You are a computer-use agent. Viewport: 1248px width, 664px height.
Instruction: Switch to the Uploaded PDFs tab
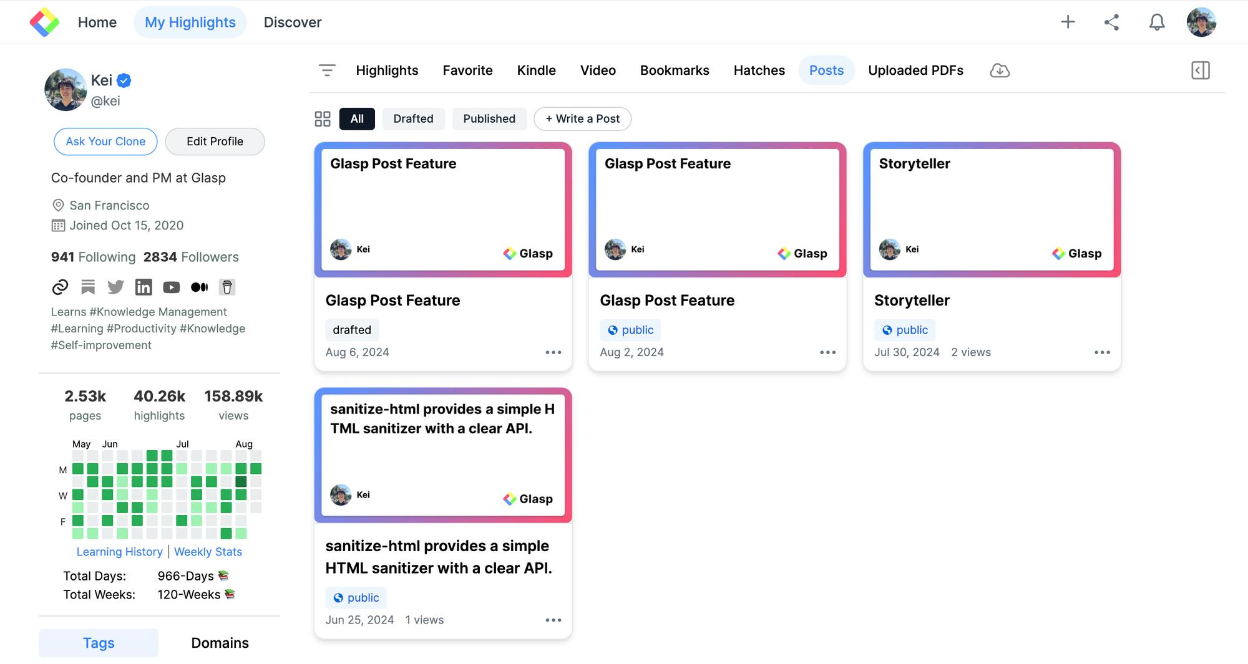point(915,70)
